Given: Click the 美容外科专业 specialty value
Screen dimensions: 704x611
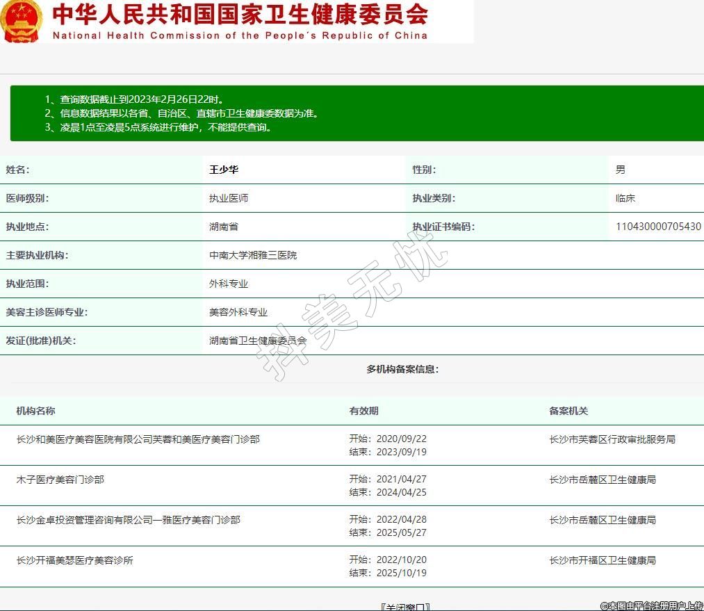Looking at the screenshot, I should 238,312.
